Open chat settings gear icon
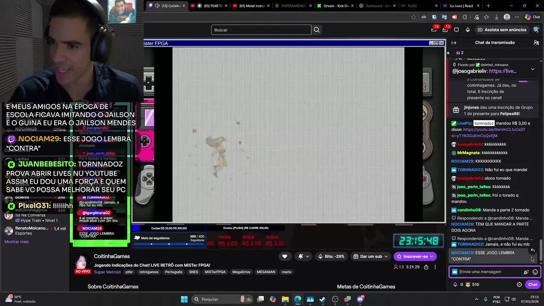Image resolution: width=544 pixels, height=306 pixels. 519,284
